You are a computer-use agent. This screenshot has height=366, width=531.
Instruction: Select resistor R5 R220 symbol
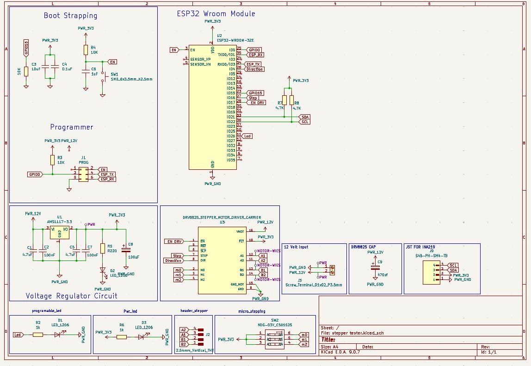(103, 248)
